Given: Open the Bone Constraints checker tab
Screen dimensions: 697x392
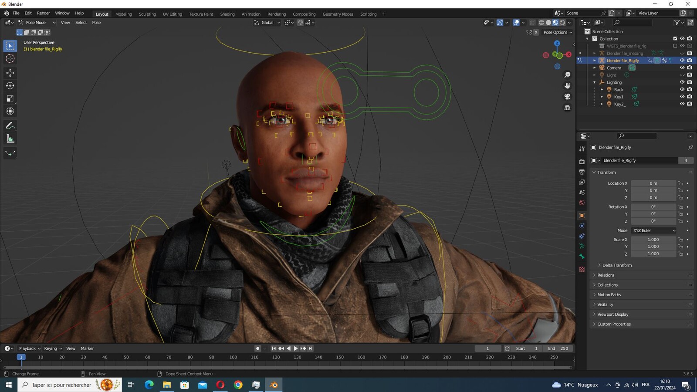Looking at the screenshot, I should 582,270.
